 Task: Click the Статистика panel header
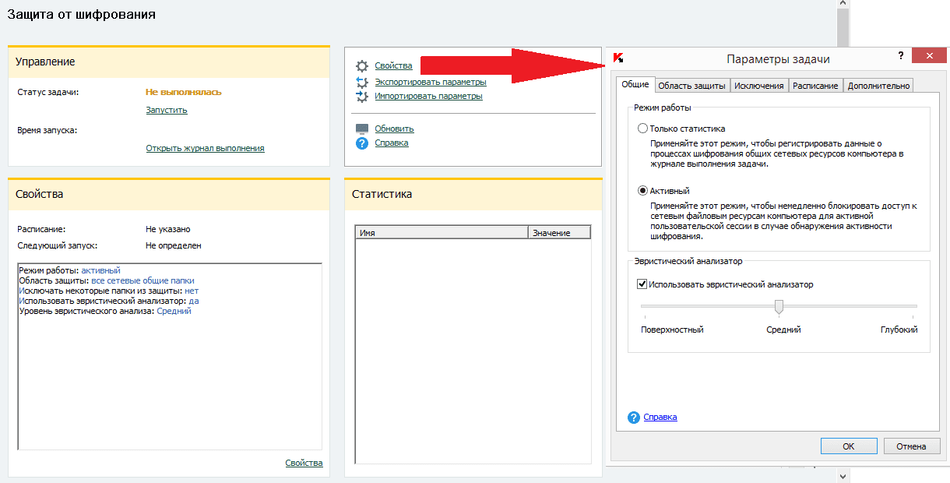pos(473,194)
